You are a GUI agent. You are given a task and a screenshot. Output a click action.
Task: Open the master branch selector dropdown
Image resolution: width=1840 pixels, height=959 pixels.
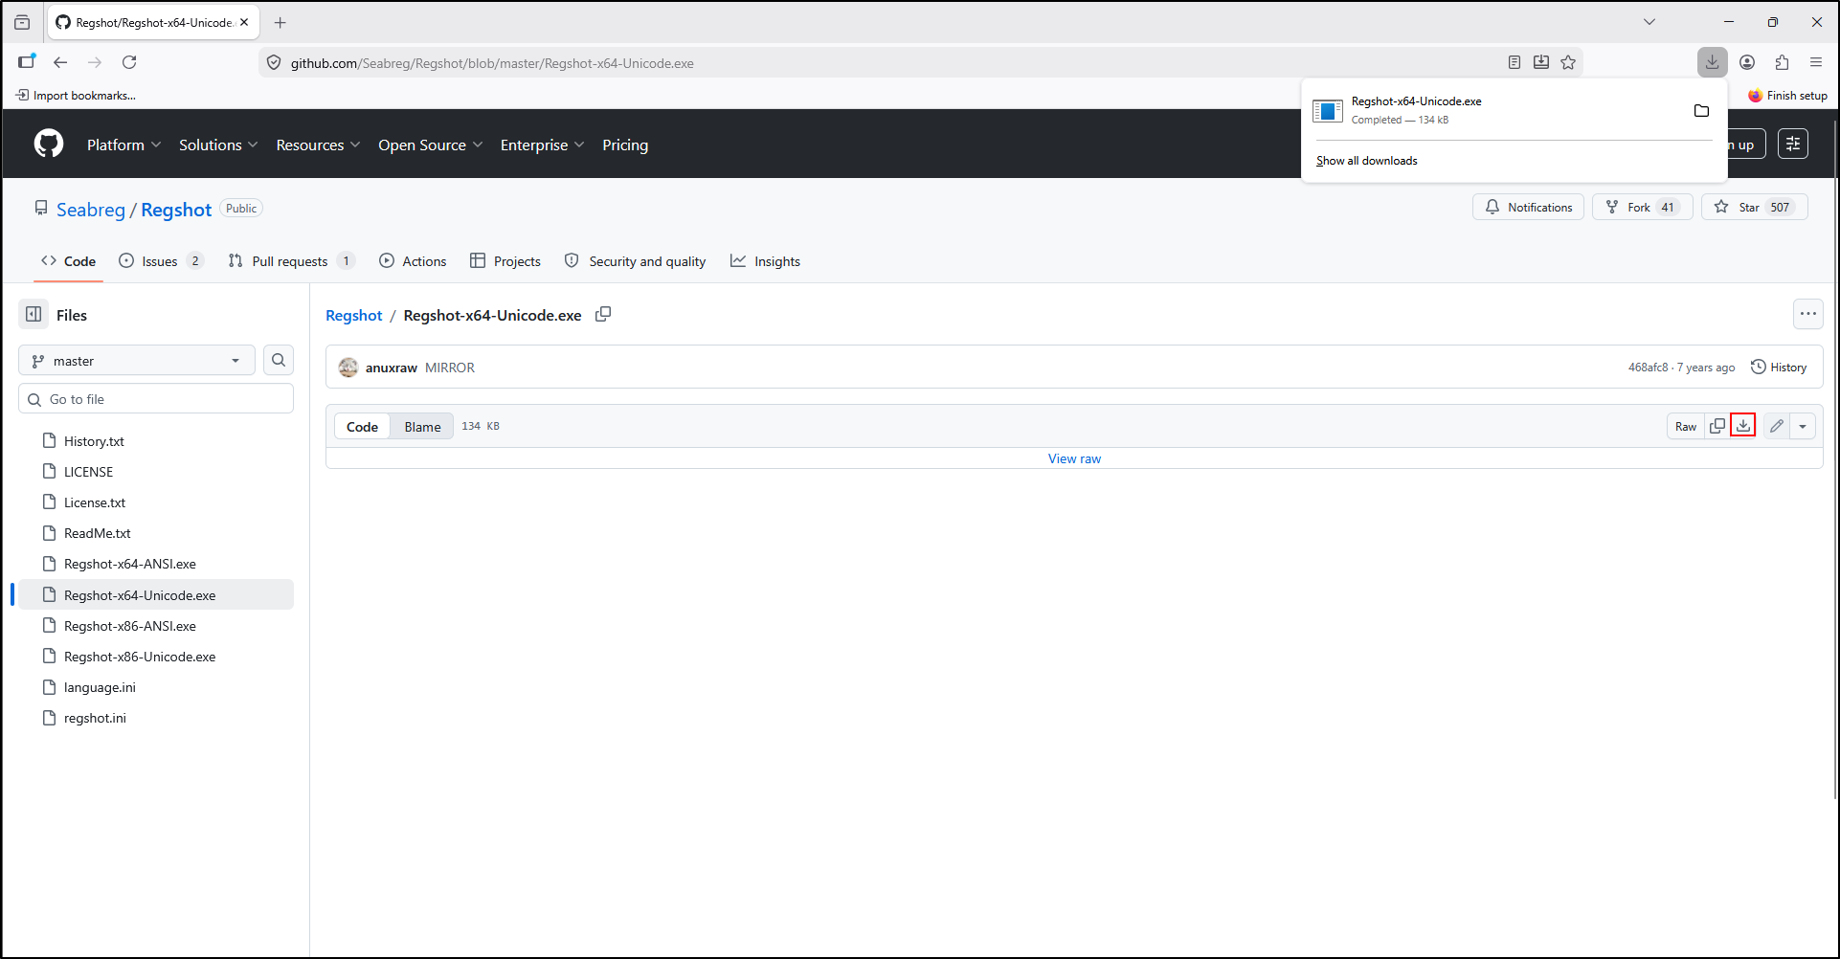pos(137,361)
